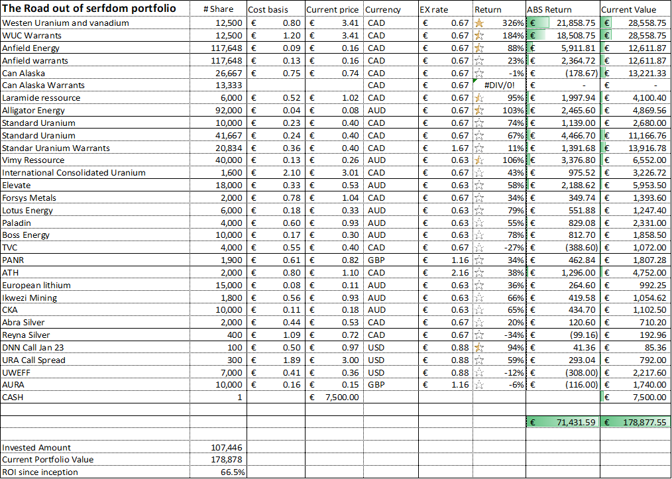This screenshot has height=479, width=672.
Task: Select the 'URA Call Spread' name cell
Action: [x=95, y=360]
